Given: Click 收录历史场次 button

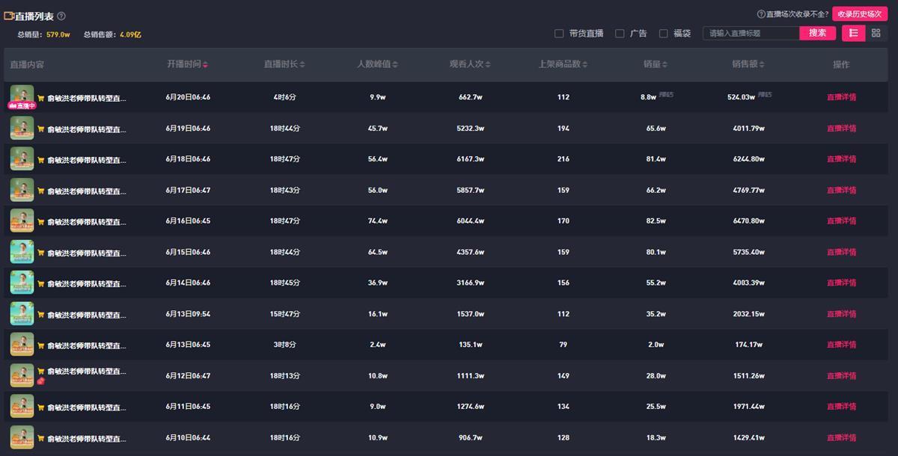Looking at the screenshot, I should pyautogui.click(x=859, y=14).
